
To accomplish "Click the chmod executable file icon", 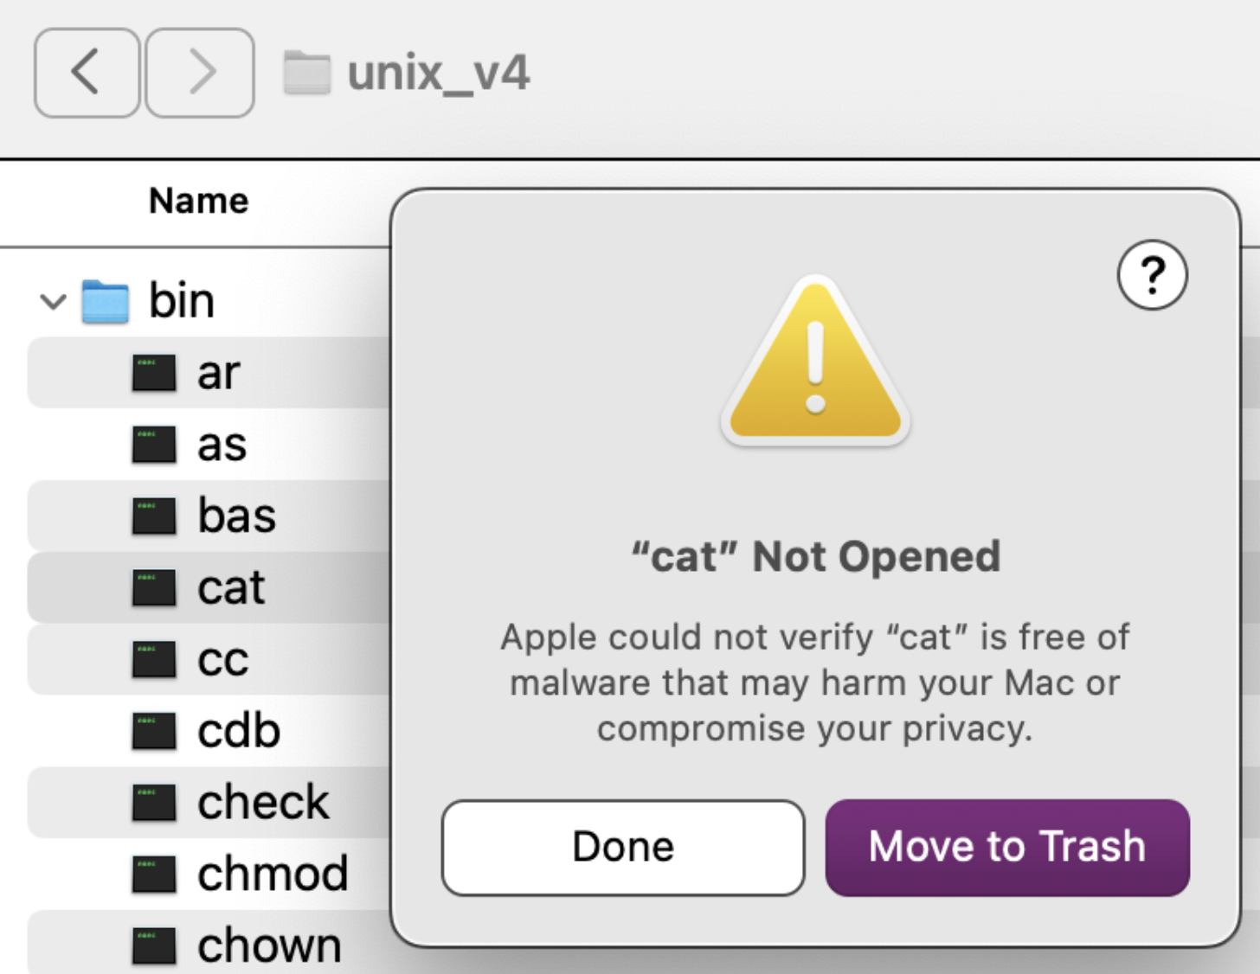I will pyautogui.click(x=154, y=874).
